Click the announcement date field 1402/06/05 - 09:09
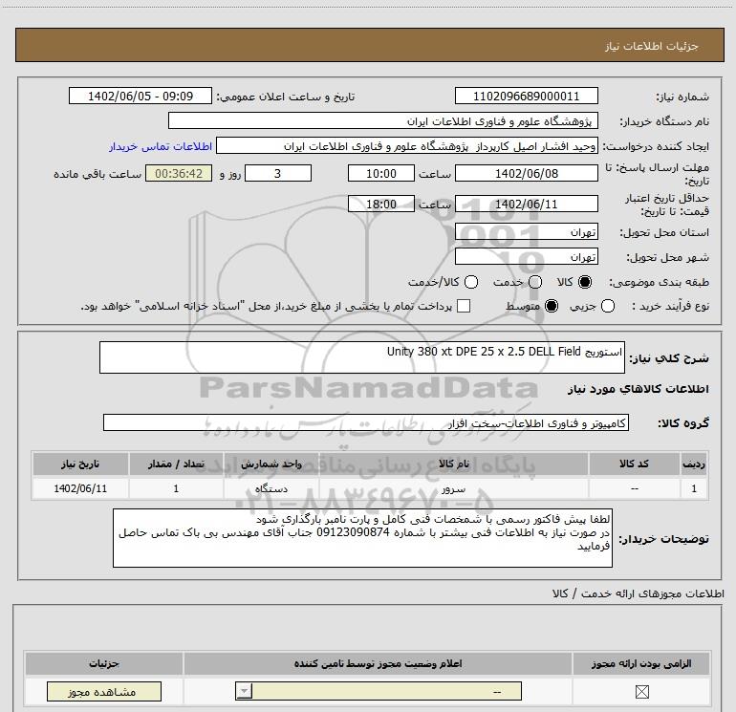The width and height of the screenshot is (736, 712). (141, 96)
